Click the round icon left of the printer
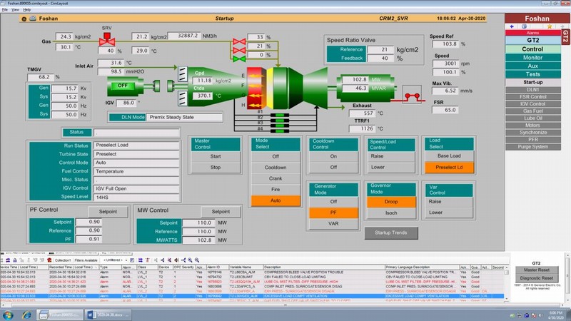The height and width of the screenshot is (321, 571). (24, 19)
